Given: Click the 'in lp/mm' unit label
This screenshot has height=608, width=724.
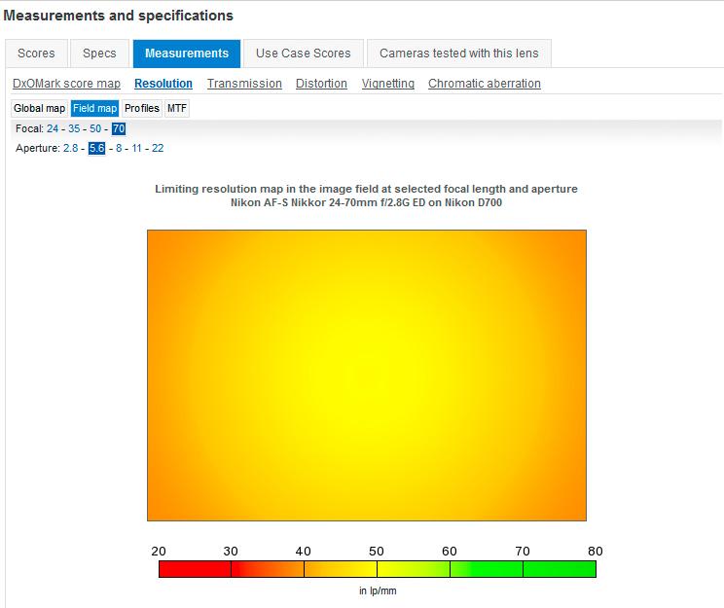Looking at the screenshot, I should pos(378,590).
